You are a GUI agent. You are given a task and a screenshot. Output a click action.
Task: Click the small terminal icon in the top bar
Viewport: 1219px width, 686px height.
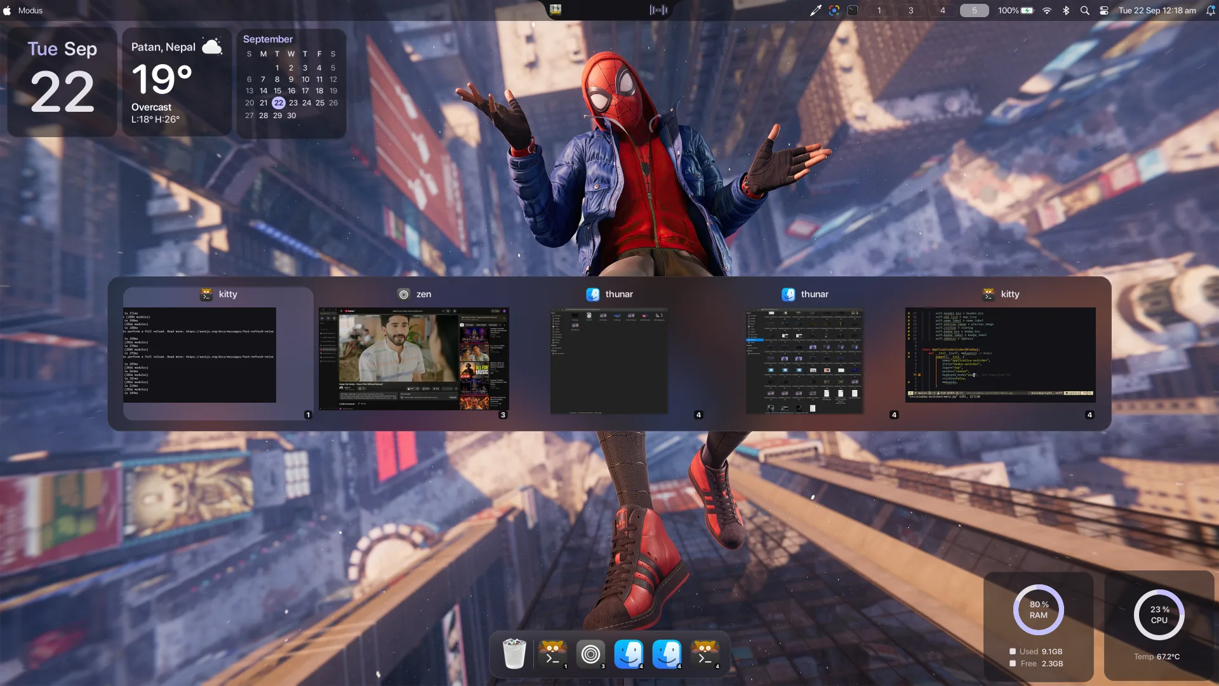tap(853, 10)
